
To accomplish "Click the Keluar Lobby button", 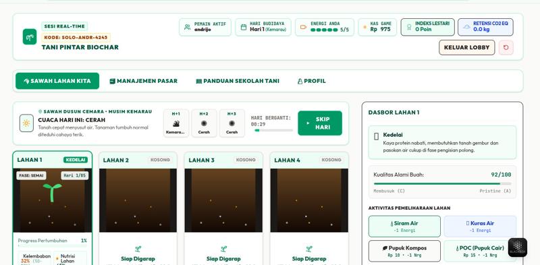I will pyautogui.click(x=466, y=47).
